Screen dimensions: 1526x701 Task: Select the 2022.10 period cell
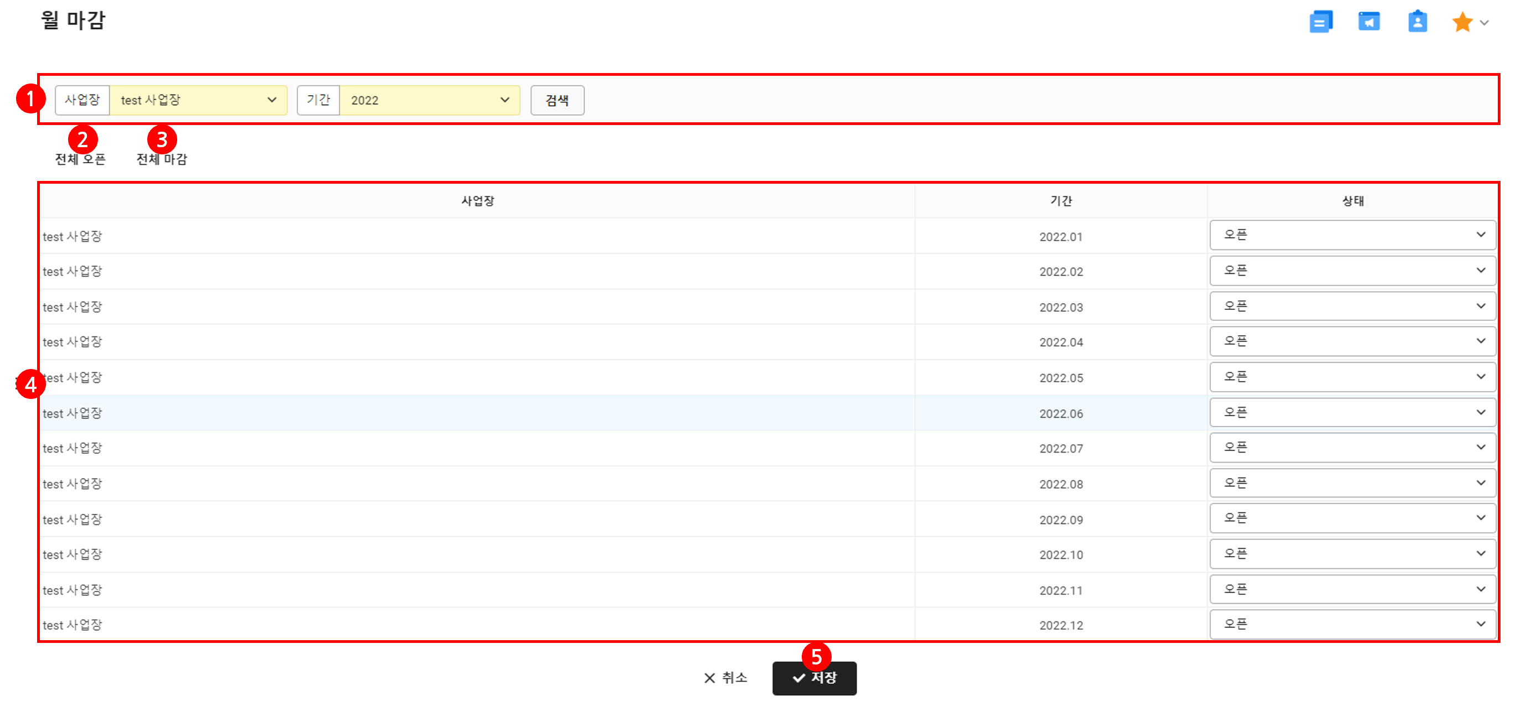(x=1061, y=555)
